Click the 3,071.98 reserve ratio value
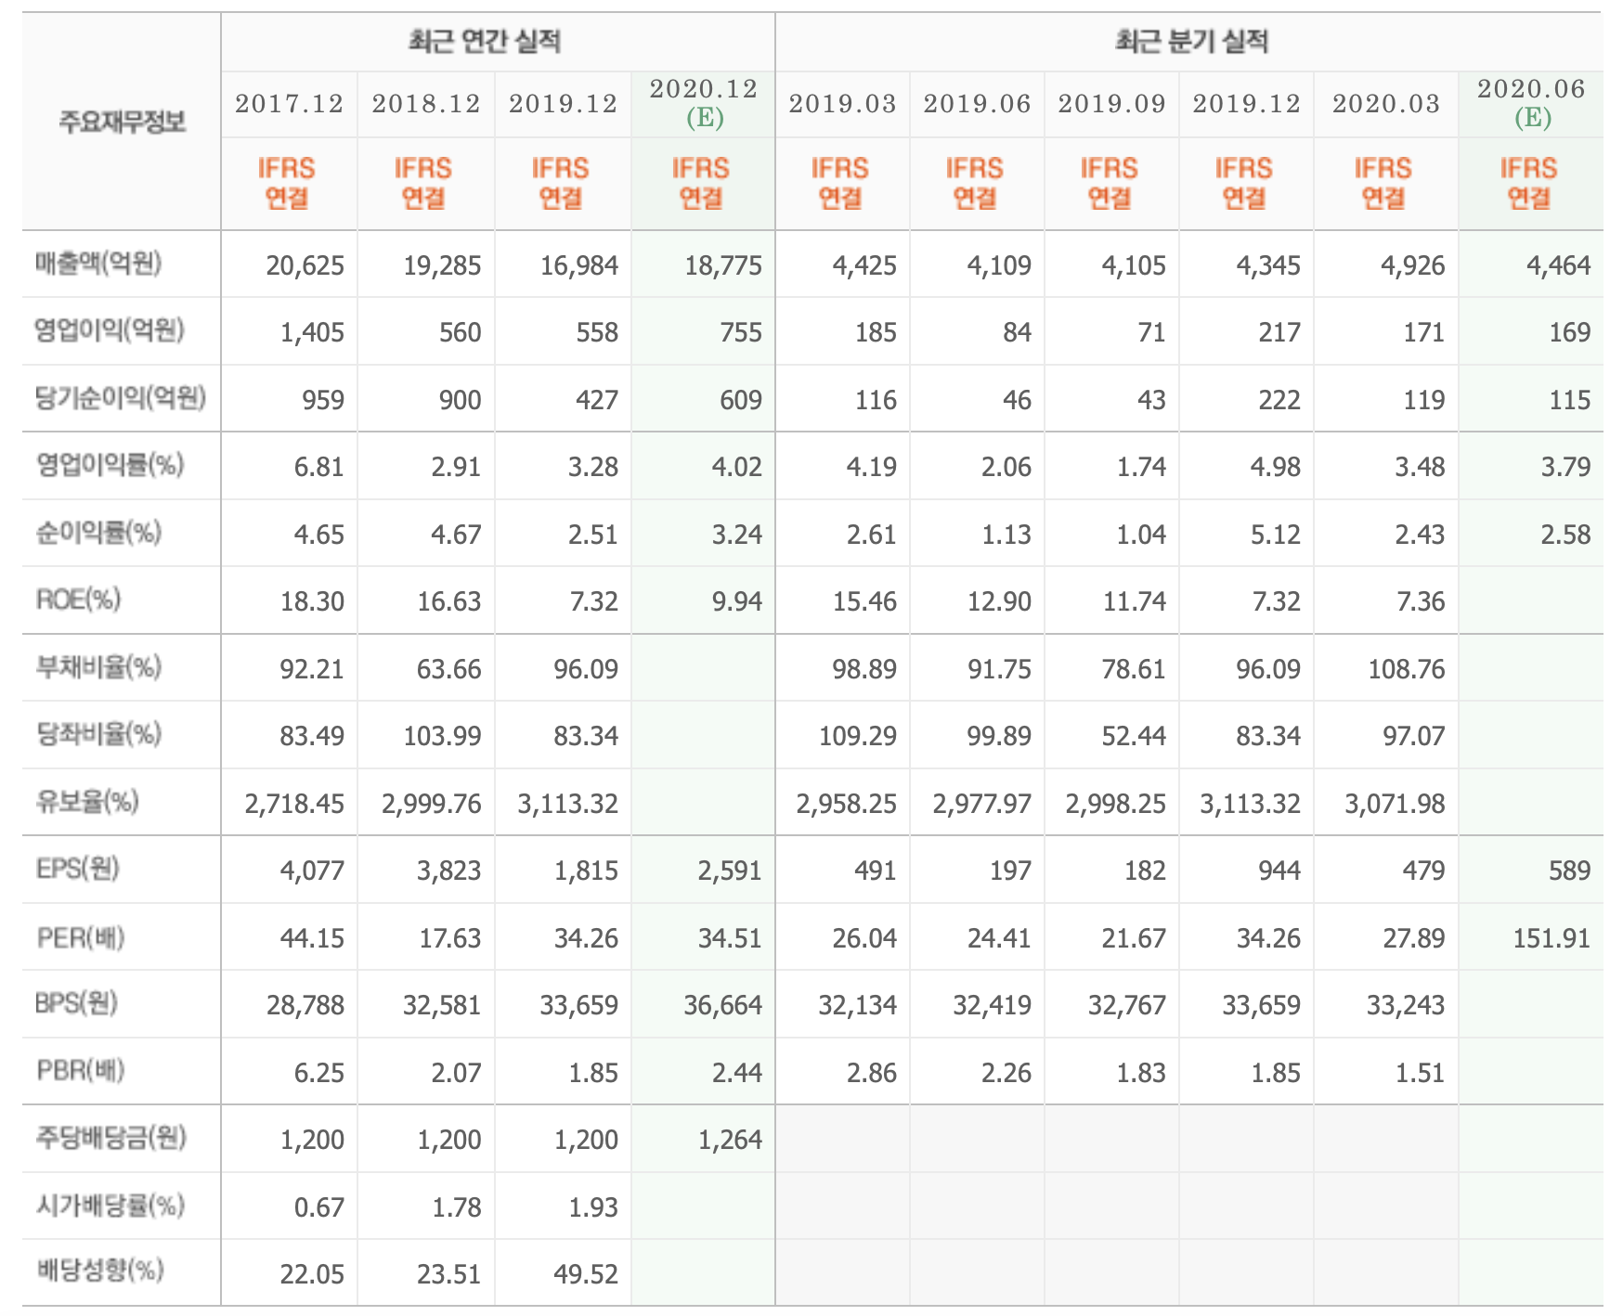This screenshot has width=1623, height=1316. [1396, 804]
